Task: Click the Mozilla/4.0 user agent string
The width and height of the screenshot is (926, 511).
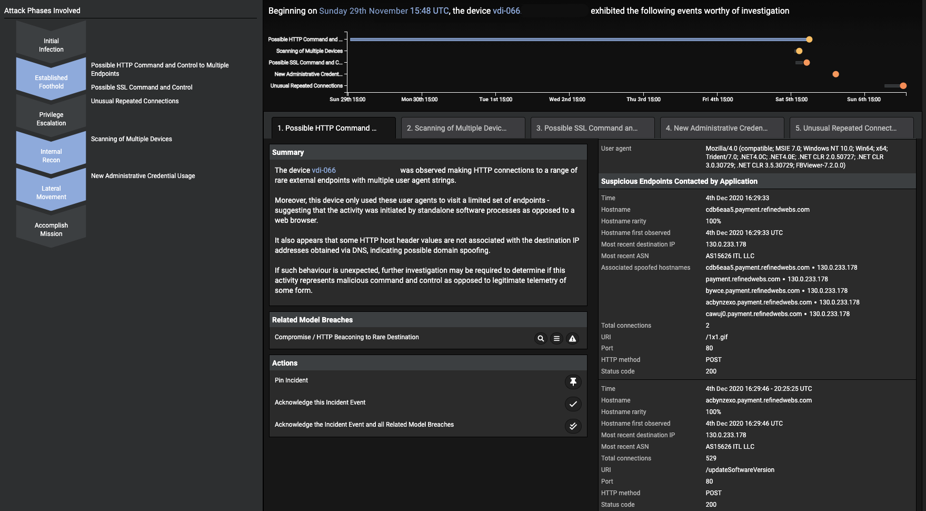Action: tap(796, 157)
